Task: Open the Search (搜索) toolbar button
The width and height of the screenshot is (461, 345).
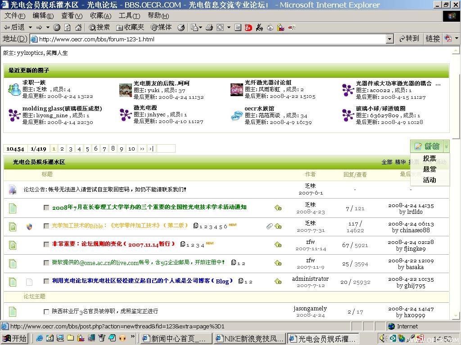Action: pyautogui.click(x=99, y=27)
